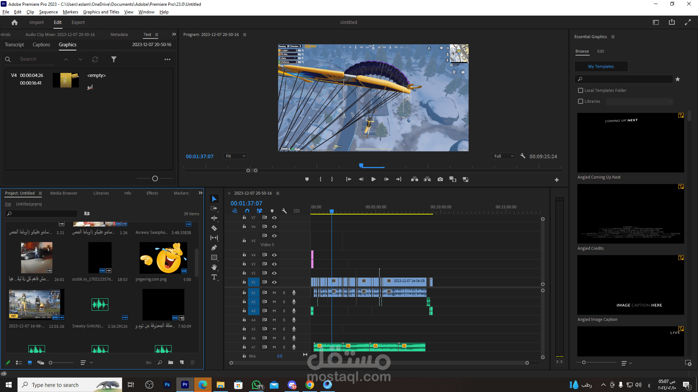
Task: Open the timeline sequence panel menu
Action: click(278, 193)
